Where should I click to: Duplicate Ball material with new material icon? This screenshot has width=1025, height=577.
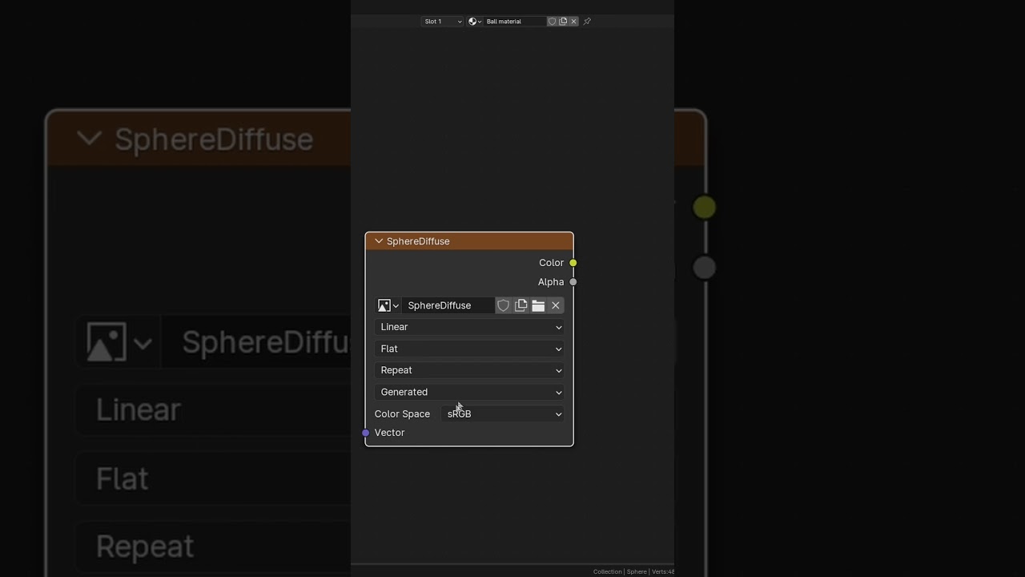(563, 22)
